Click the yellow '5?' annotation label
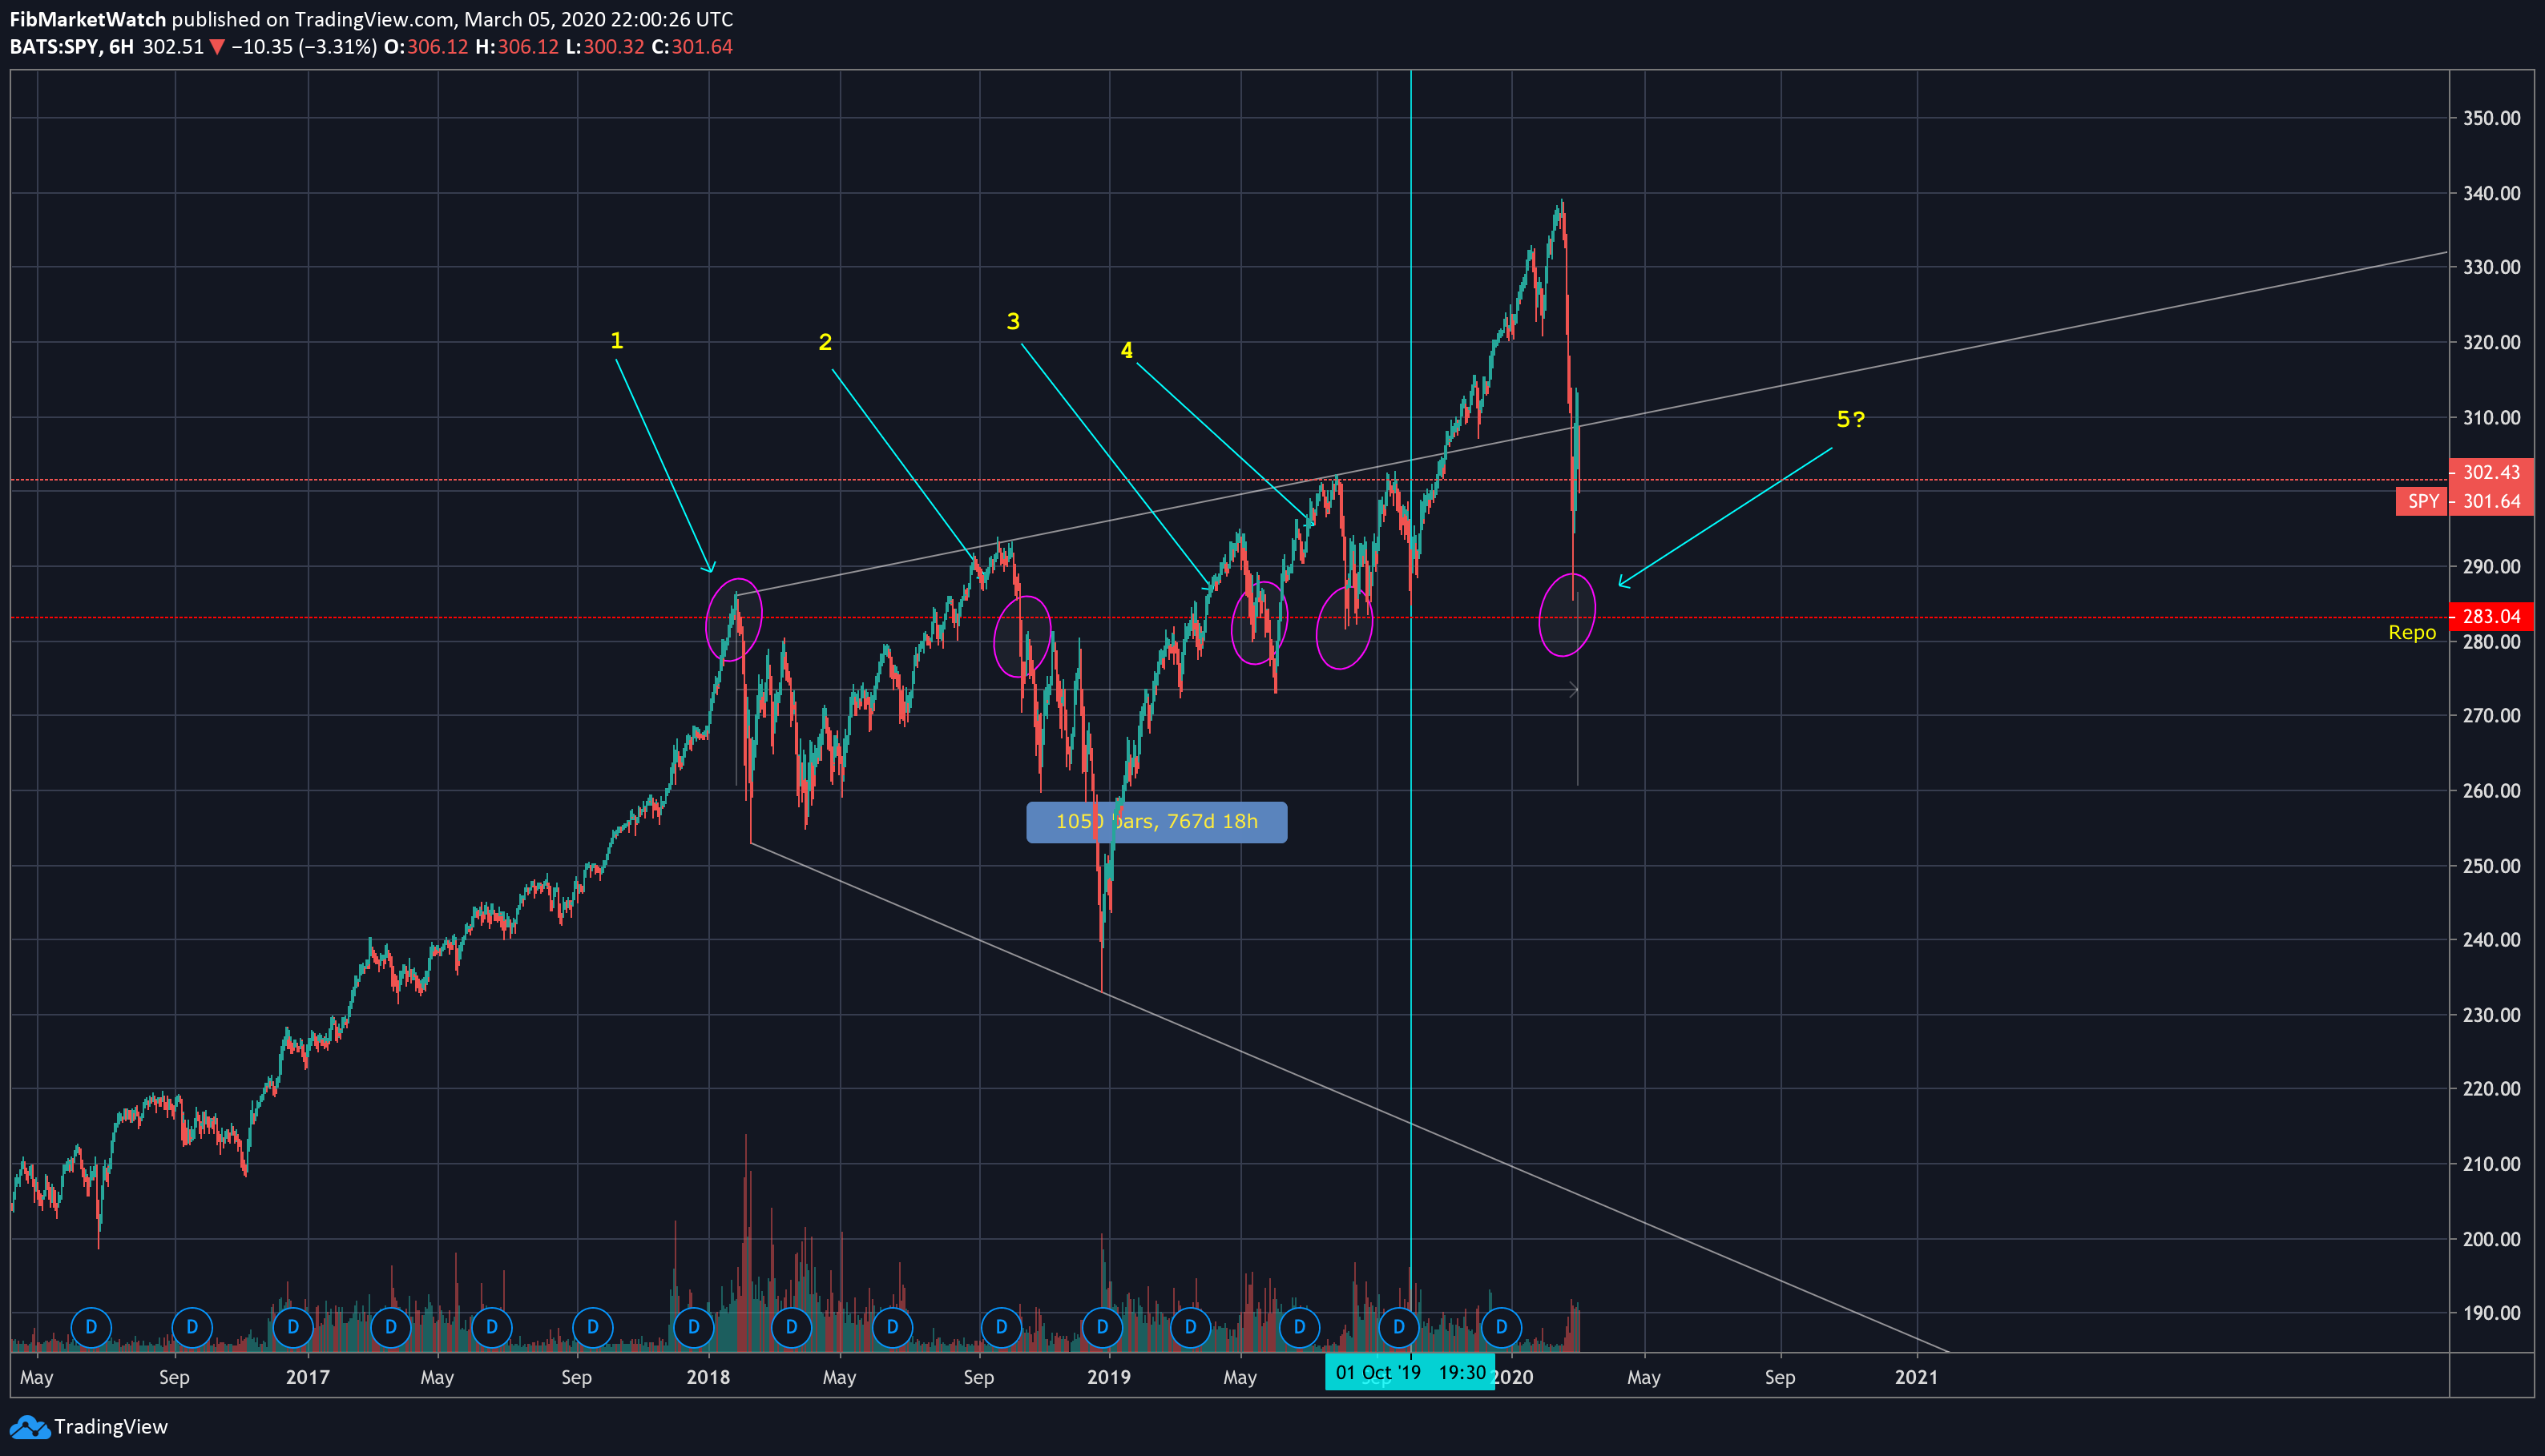The width and height of the screenshot is (2545, 1456). click(x=1851, y=419)
